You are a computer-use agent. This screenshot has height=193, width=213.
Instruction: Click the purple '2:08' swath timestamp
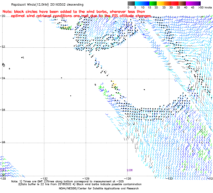point(129,170)
